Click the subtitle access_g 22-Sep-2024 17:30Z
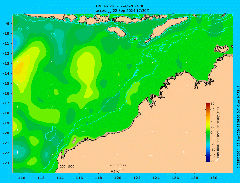The image size is (240, 183). 122,11
